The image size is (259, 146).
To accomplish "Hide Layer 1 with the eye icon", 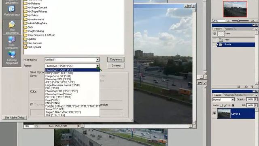I will [x=214, y=114].
